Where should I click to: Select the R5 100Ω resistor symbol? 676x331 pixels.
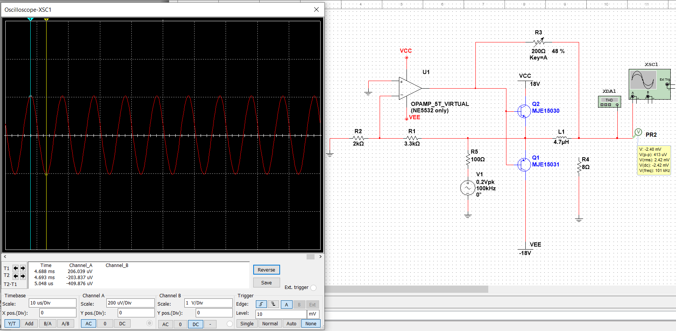coord(468,159)
